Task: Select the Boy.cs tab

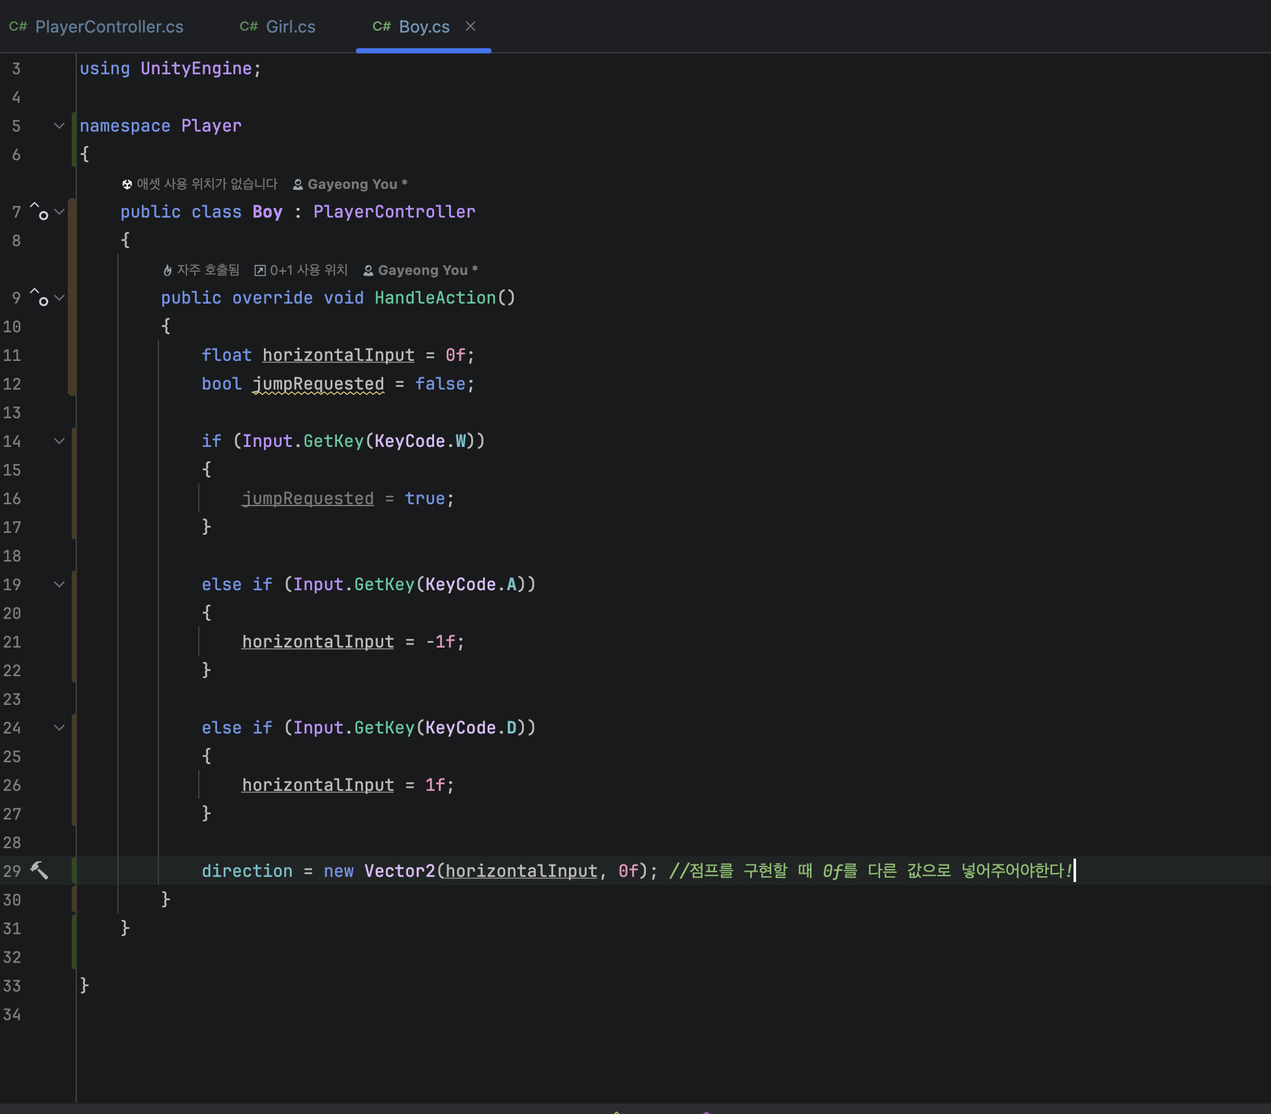Action: tap(424, 27)
